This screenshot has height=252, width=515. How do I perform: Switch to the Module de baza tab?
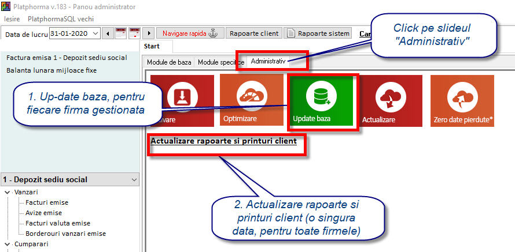pos(169,62)
